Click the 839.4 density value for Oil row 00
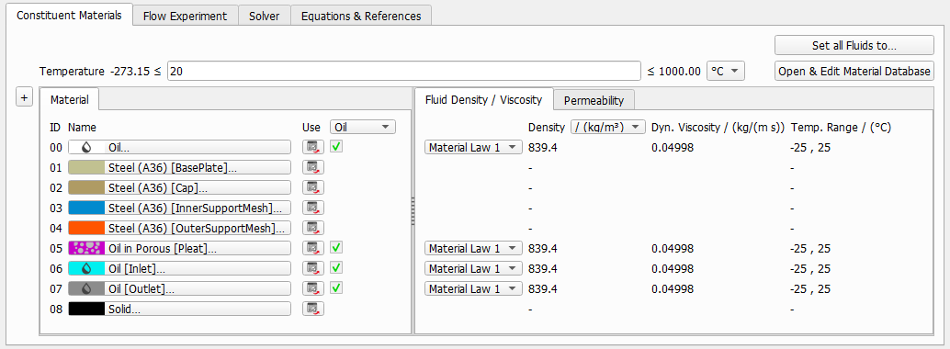 click(543, 147)
